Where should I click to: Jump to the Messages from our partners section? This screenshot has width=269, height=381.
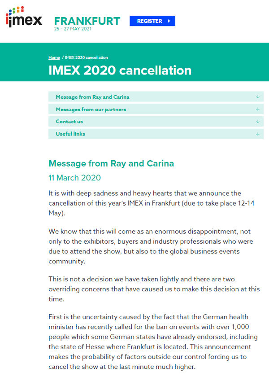click(x=91, y=109)
